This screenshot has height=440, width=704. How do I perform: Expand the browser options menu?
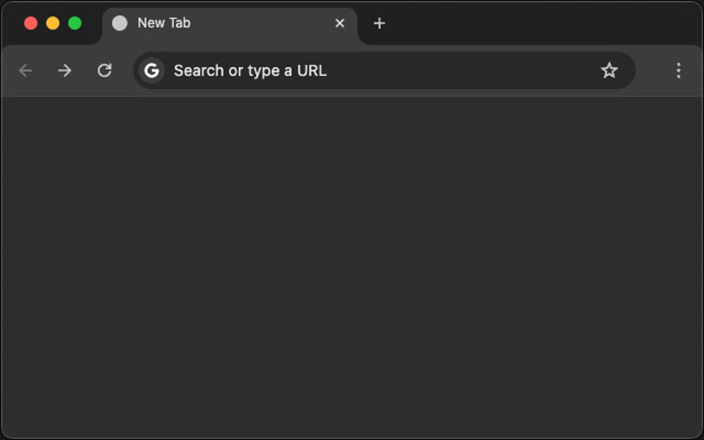[679, 70]
